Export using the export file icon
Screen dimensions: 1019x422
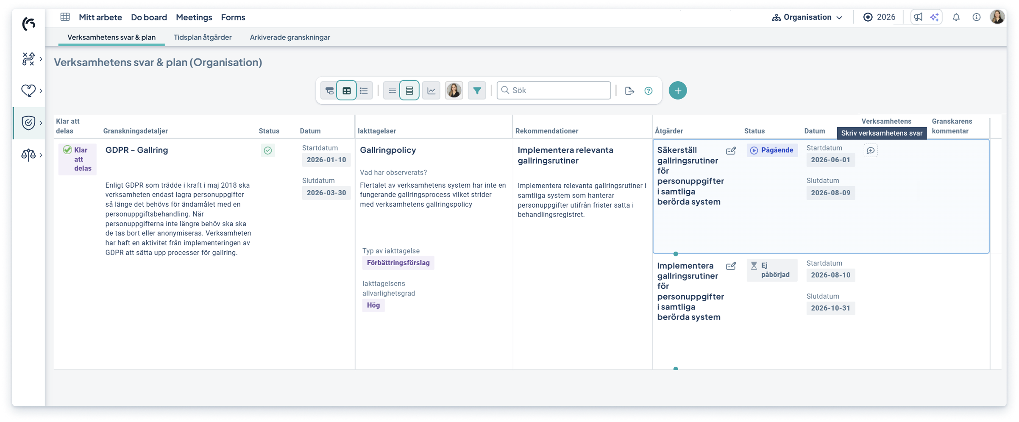click(x=629, y=91)
